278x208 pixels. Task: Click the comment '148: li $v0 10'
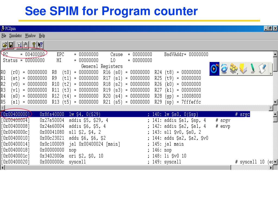pos(169,156)
